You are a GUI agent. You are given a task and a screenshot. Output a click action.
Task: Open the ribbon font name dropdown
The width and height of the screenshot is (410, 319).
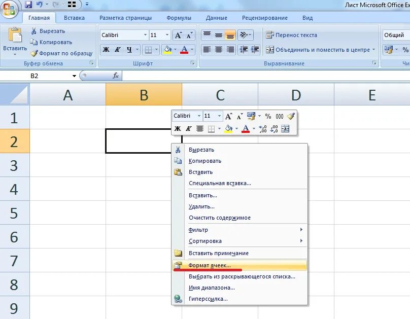[145, 35]
